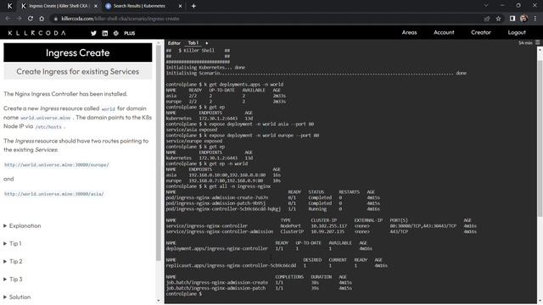
Task: Click 'Create Ingress for existing Services' subtitle
Action: click(78, 71)
